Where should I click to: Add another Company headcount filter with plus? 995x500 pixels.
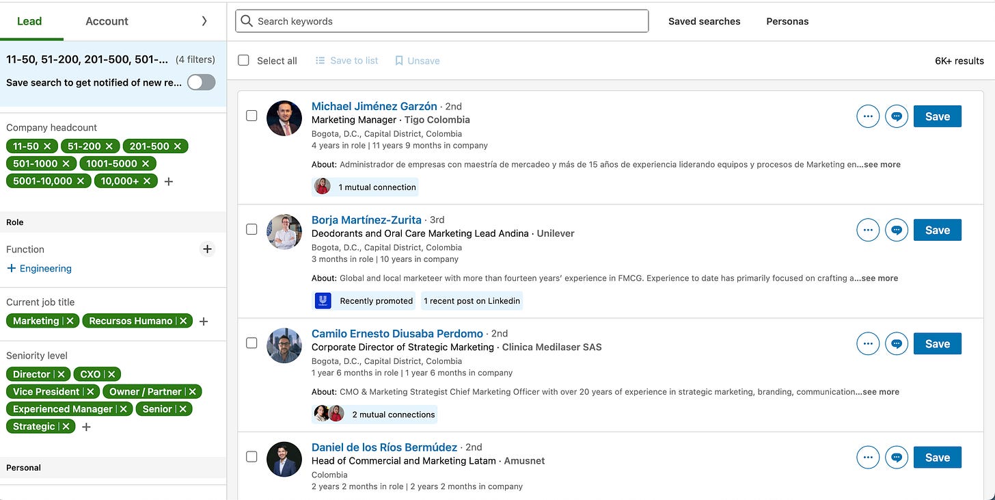[x=169, y=181]
